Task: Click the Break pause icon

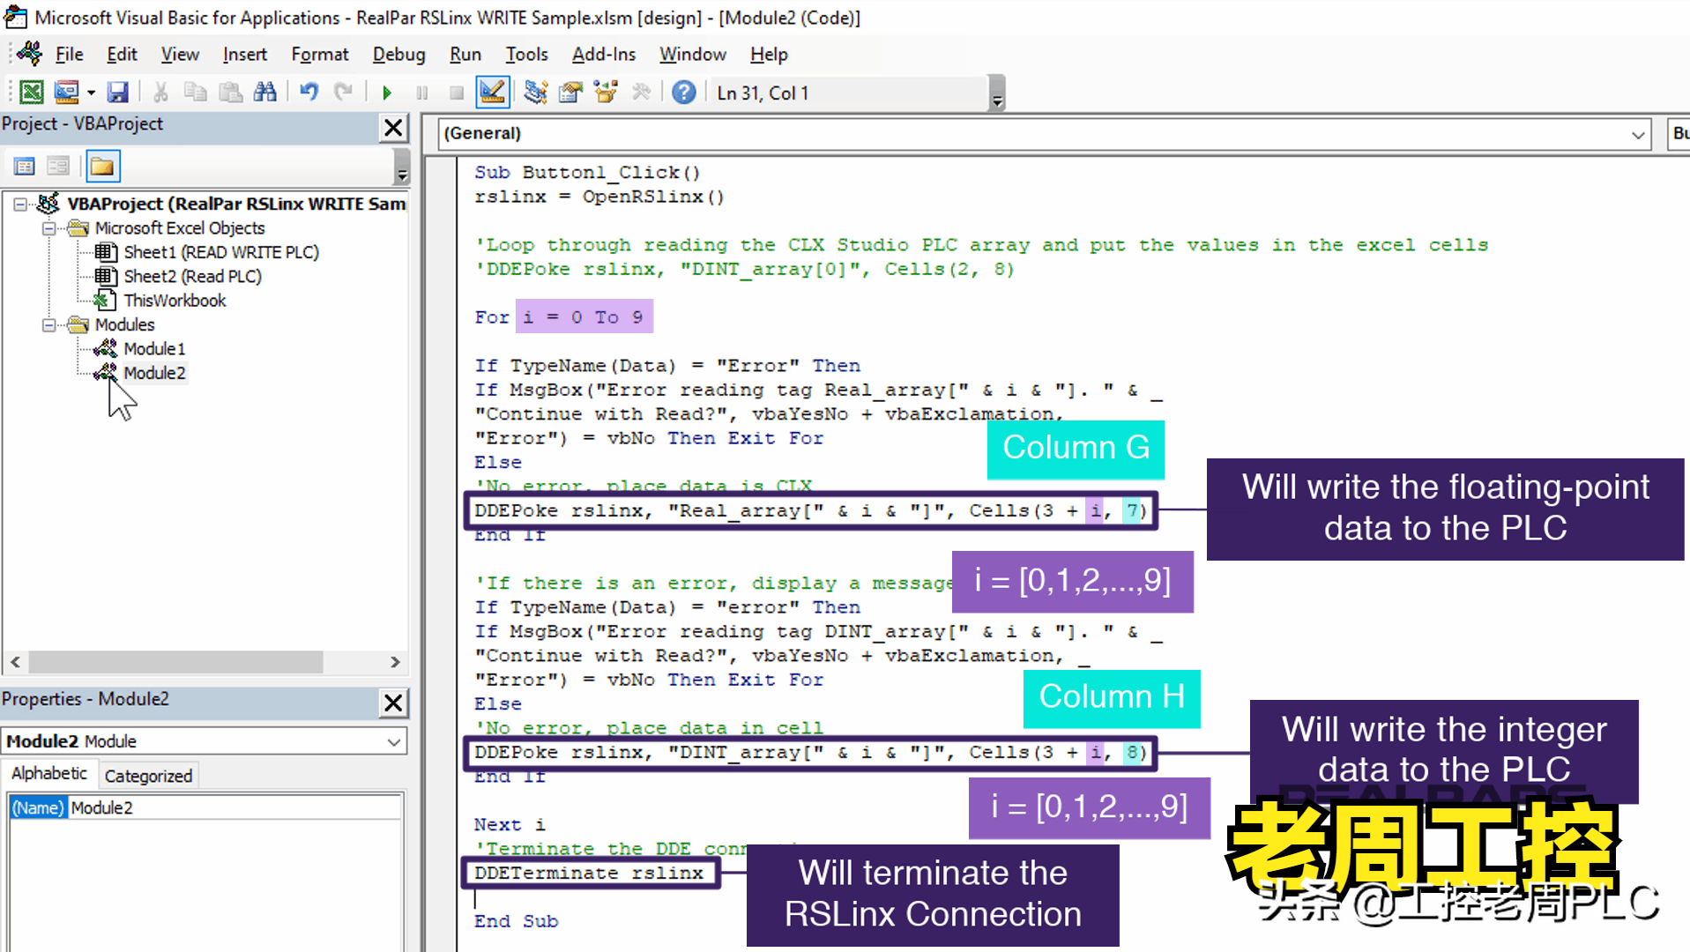Action: 422,93
